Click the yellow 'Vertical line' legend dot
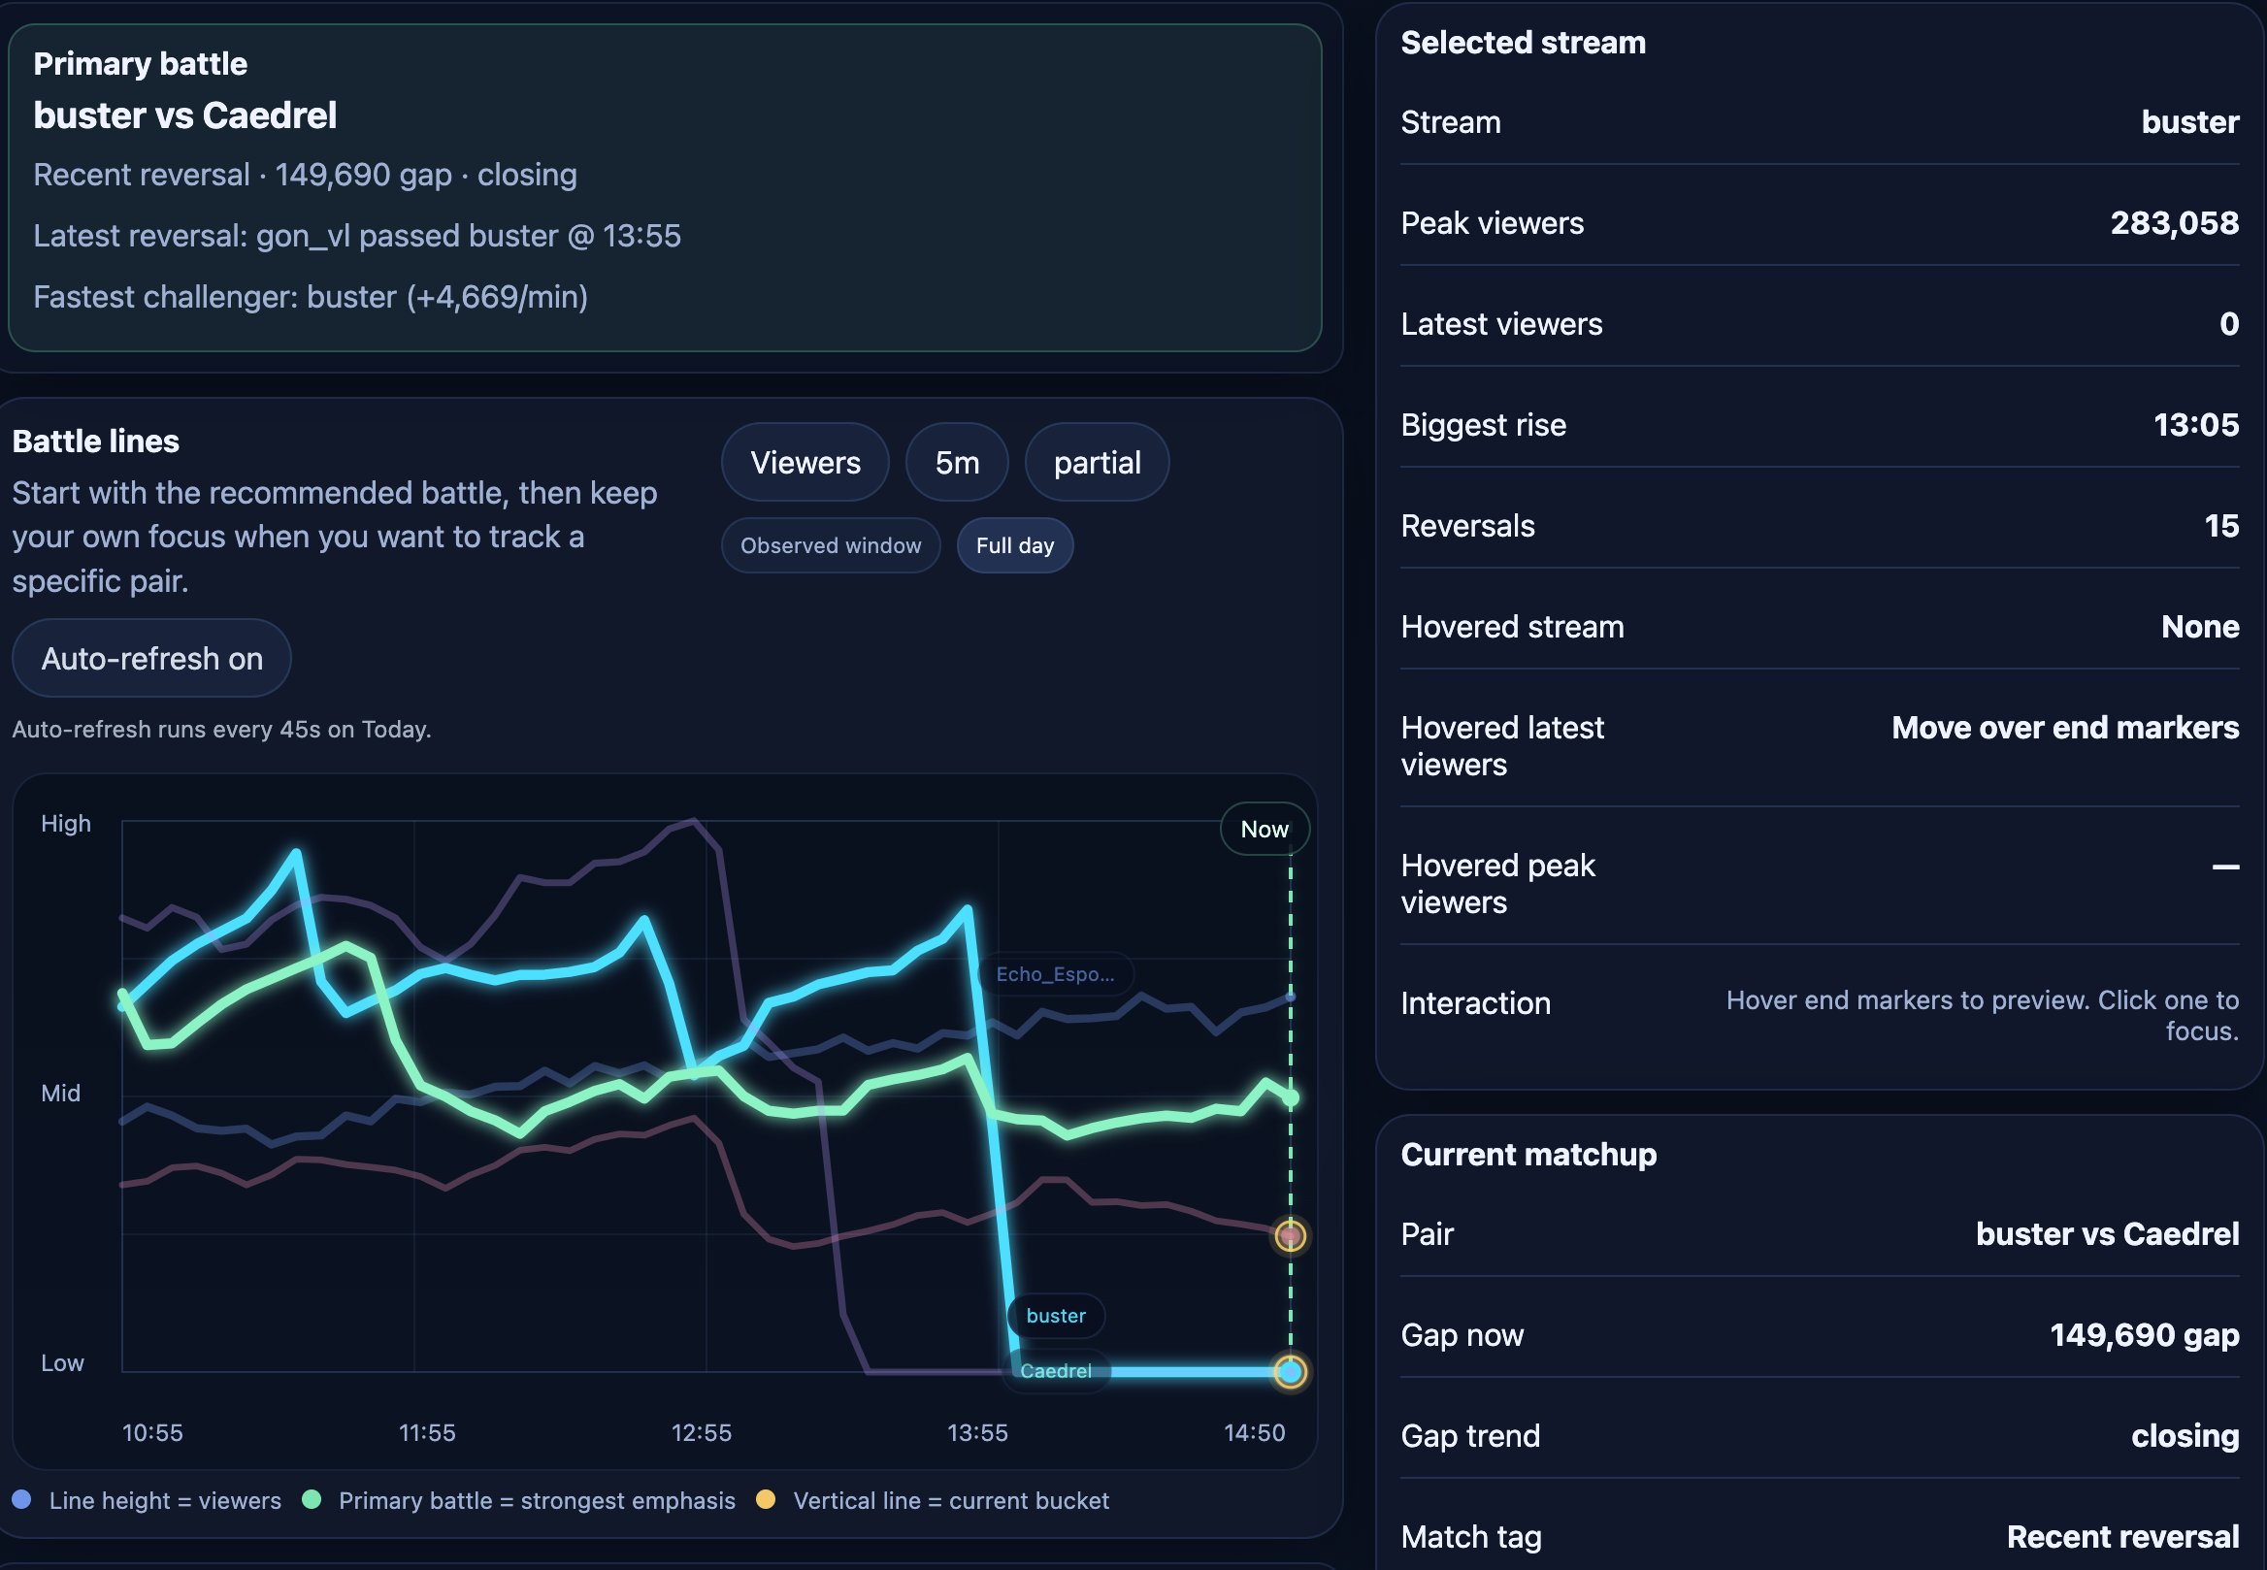 coord(766,1499)
